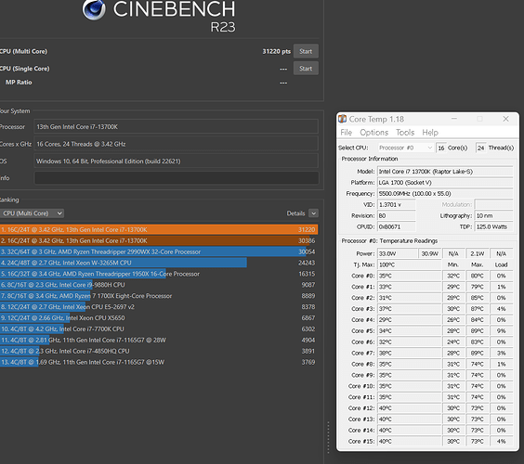Screen dimensions: 524x464
Task: Click the Power 33.0W reading
Action: (398, 253)
